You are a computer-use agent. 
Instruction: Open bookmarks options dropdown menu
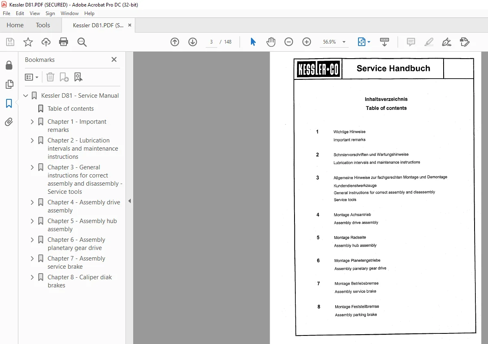[x=31, y=77]
